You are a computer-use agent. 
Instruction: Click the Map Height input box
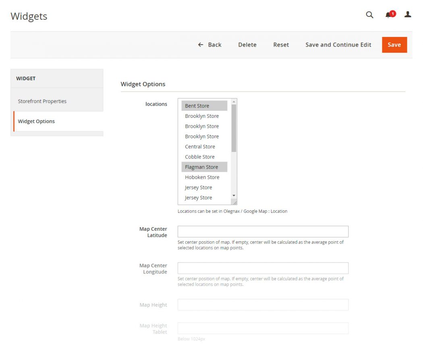pyautogui.click(x=263, y=304)
